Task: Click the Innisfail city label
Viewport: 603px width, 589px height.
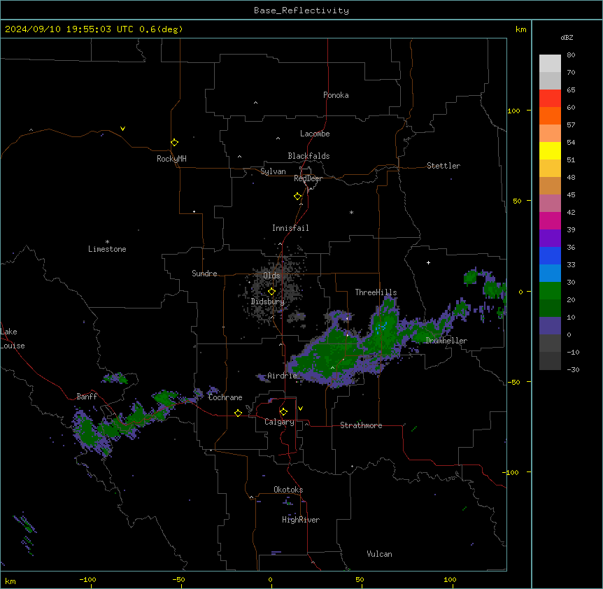Action: click(x=290, y=228)
